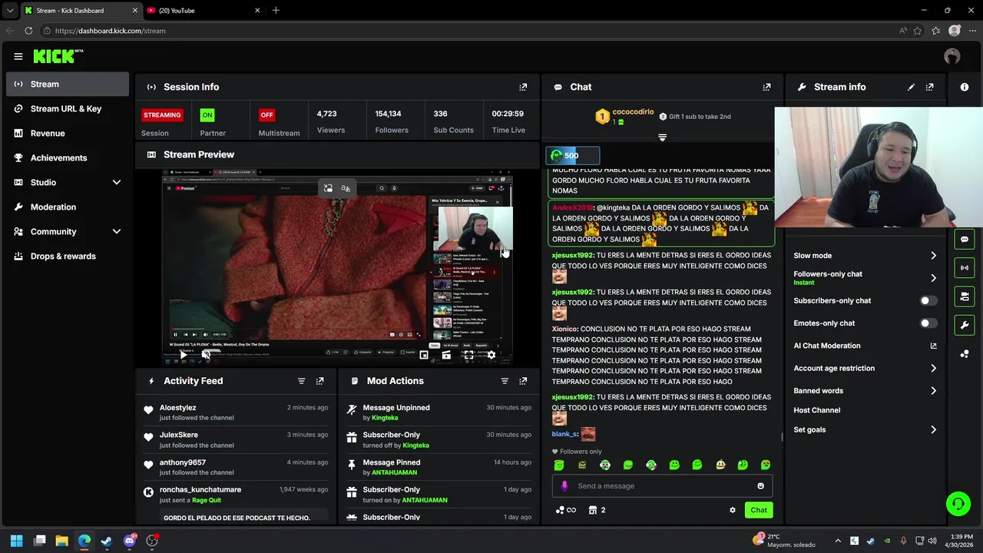
Task: Open Achievements in sidebar
Action: pos(68,158)
